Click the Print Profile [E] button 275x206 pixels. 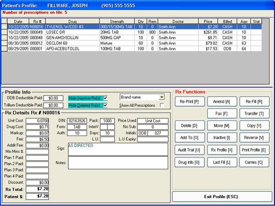pos(254,150)
